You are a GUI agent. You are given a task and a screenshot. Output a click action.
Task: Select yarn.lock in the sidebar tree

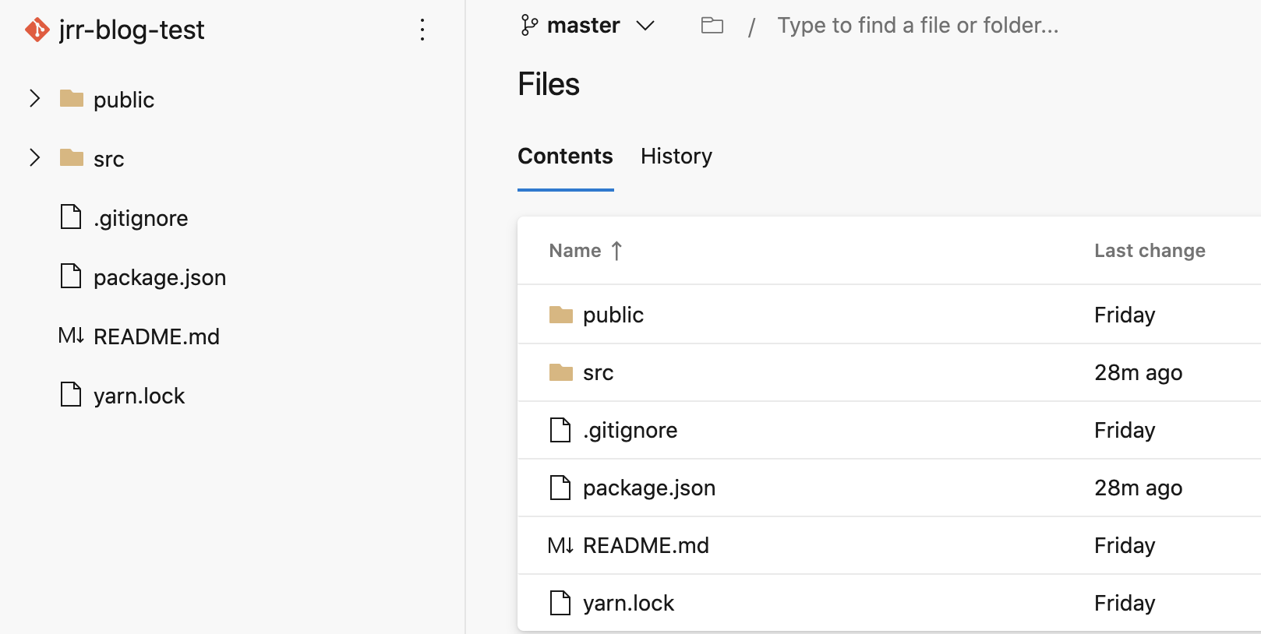click(x=139, y=396)
